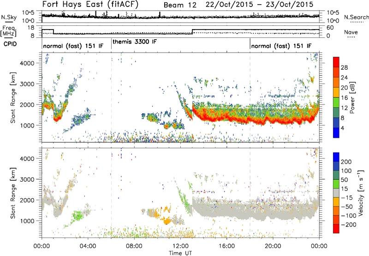Click the strong red power band near 16:00
Viewport: 369px width, 256px height.
point(226,118)
